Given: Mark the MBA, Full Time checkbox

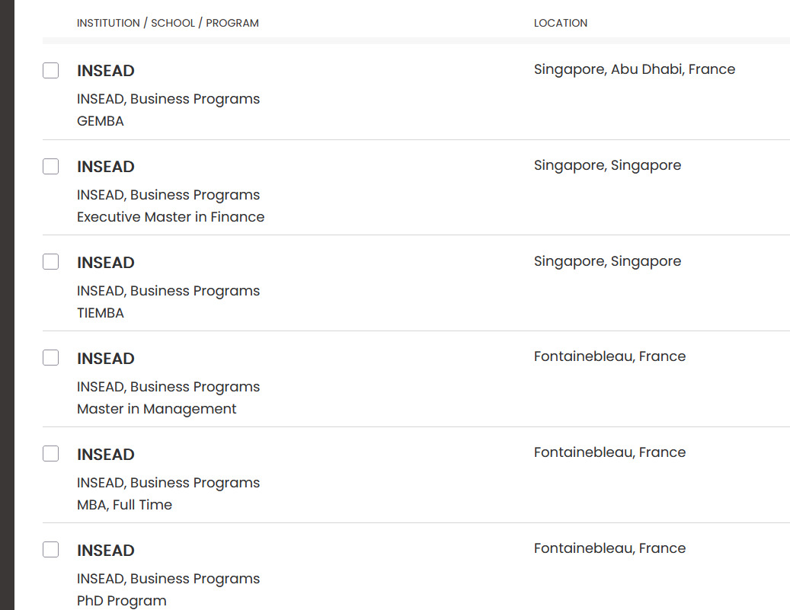Looking at the screenshot, I should (x=50, y=454).
